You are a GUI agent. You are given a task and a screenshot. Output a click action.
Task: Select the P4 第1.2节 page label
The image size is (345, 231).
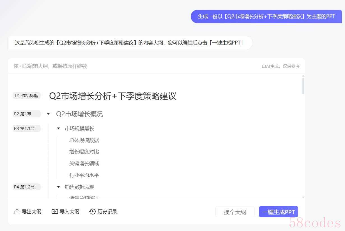pyautogui.click(x=27, y=187)
